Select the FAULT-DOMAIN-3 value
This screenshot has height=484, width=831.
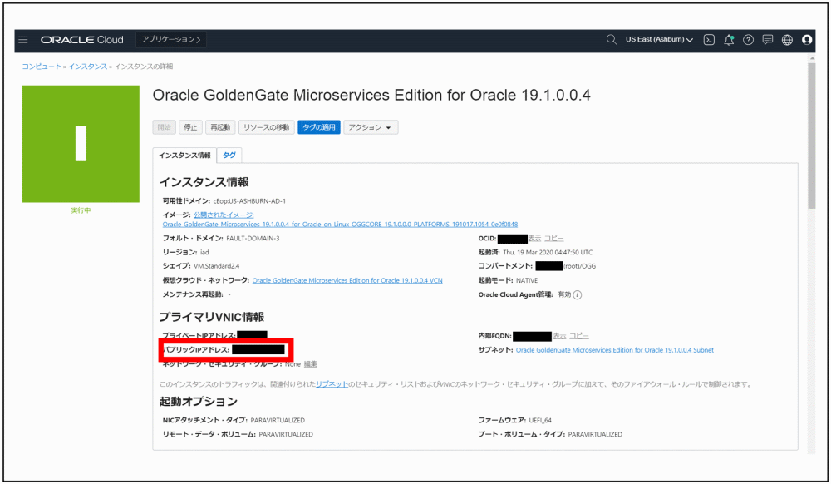tap(253, 239)
